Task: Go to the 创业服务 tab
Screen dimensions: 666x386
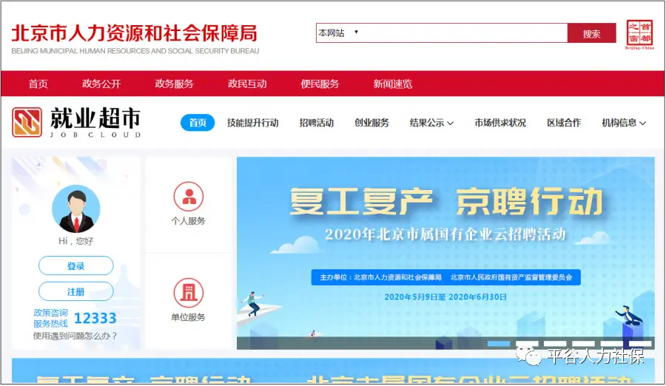Action: pos(371,123)
